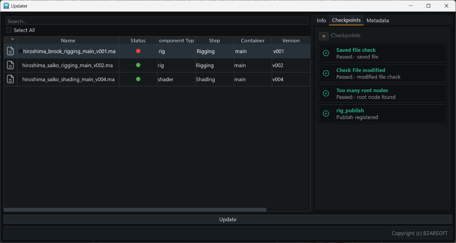Select hiroshima_brook_rigging_main_v001.ma file name
The image size is (456, 243).
click(x=69, y=51)
